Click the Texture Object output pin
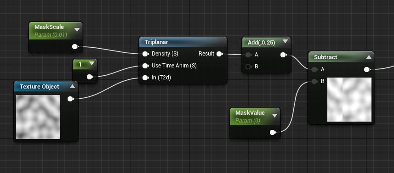 tap(71, 99)
